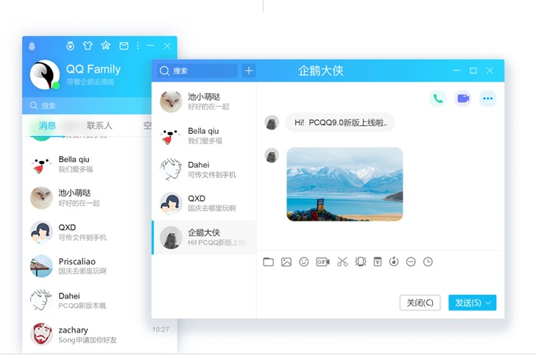This screenshot has width=536, height=356.
Task: Send a window shake nudge
Action: point(361,262)
